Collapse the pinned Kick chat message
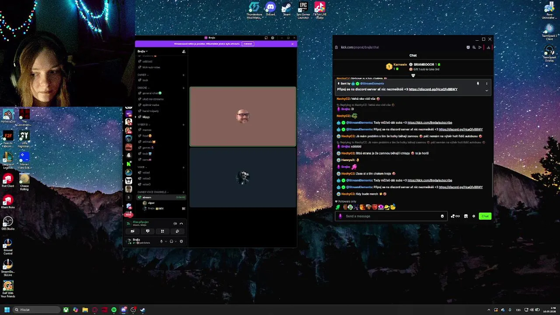 point(486,91)
